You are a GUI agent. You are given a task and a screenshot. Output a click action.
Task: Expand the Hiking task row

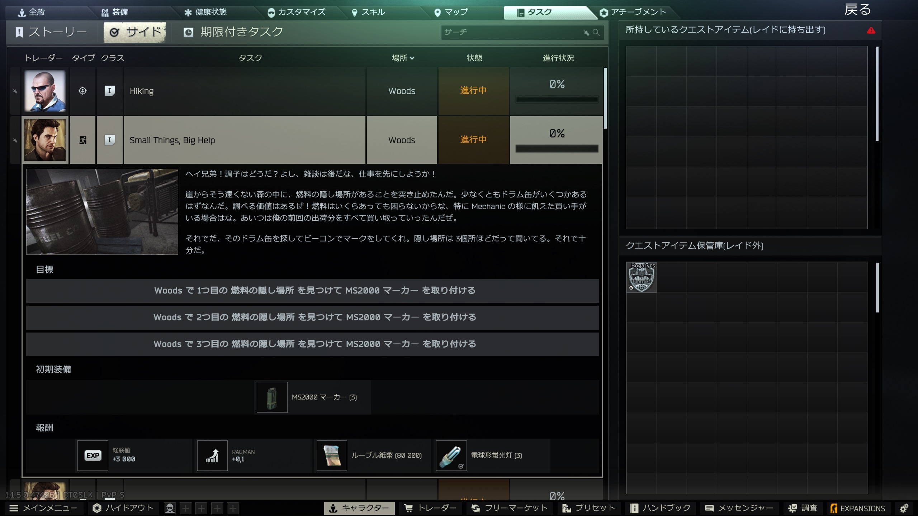[x=244, y=91]
